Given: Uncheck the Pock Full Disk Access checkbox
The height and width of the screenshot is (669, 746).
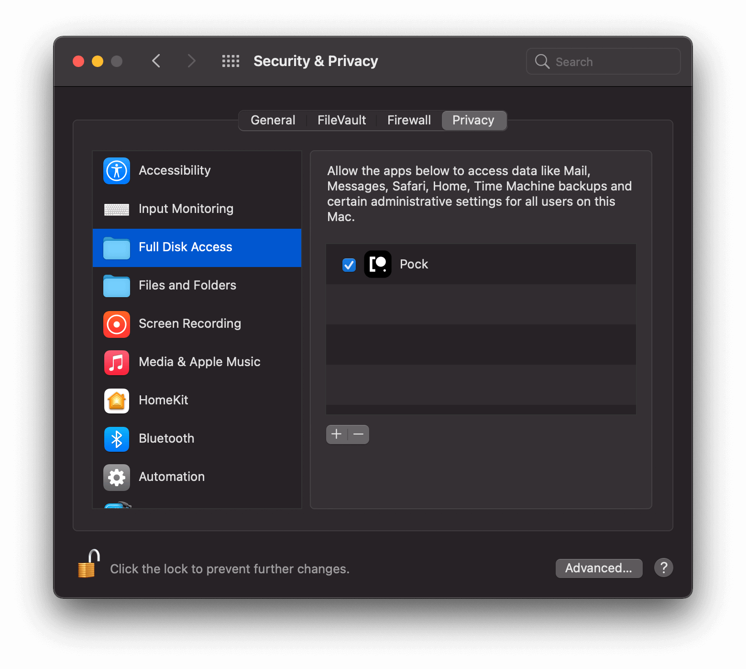Looking at the screenshot, I should point(349,265).
